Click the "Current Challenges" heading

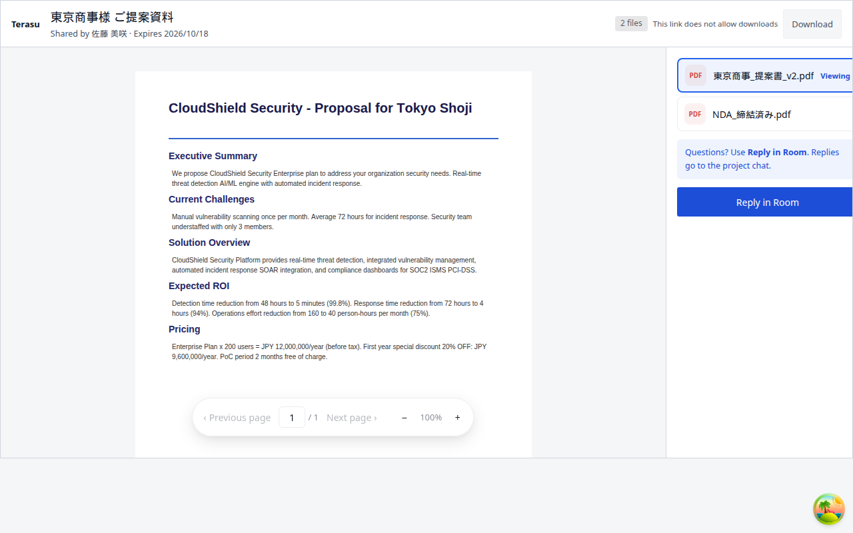pos(211,199)
